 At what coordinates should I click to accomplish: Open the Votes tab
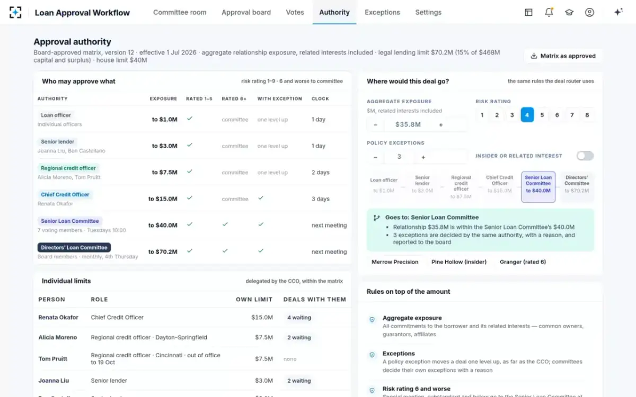point(295,12)
